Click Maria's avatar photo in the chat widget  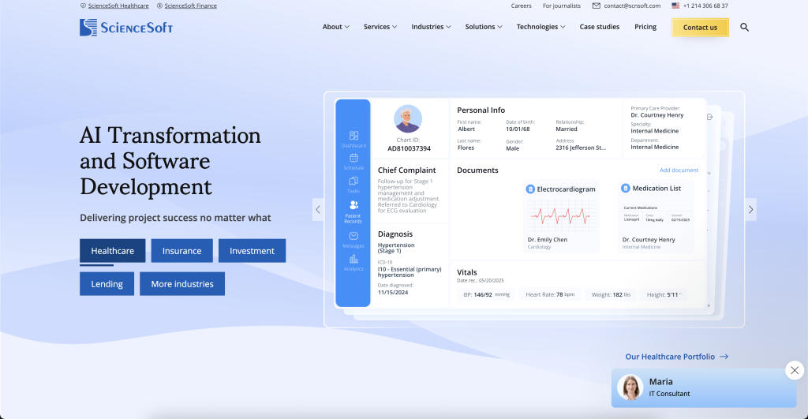[630, 387]
